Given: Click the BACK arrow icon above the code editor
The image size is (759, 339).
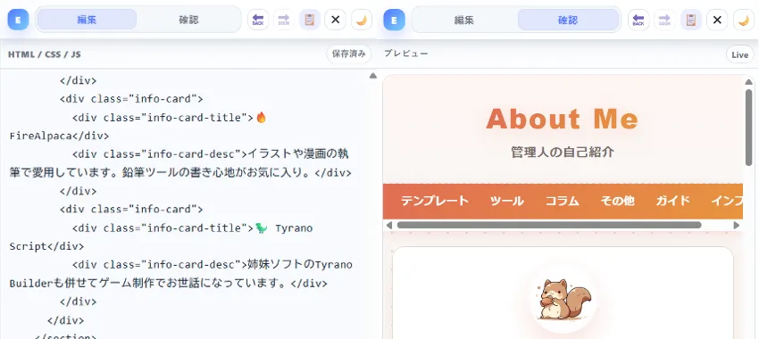Looking at the screenshot, I should pos(258,20).
